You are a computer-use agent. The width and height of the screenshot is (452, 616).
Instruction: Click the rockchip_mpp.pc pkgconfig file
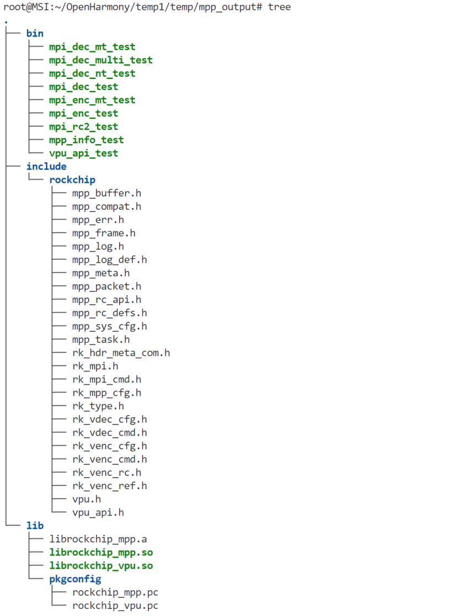[115, 592]
